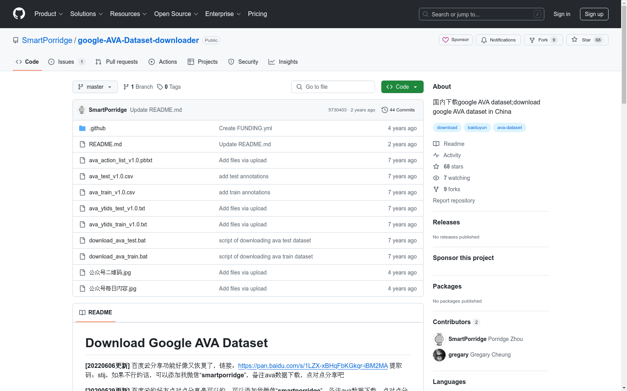The height and width of the screenshot is (391, 627).
Task: Open the 44 Commits history link
Action: click(398, 110)
